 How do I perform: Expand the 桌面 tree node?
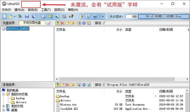pyautogui.click(x=4, y=110)
